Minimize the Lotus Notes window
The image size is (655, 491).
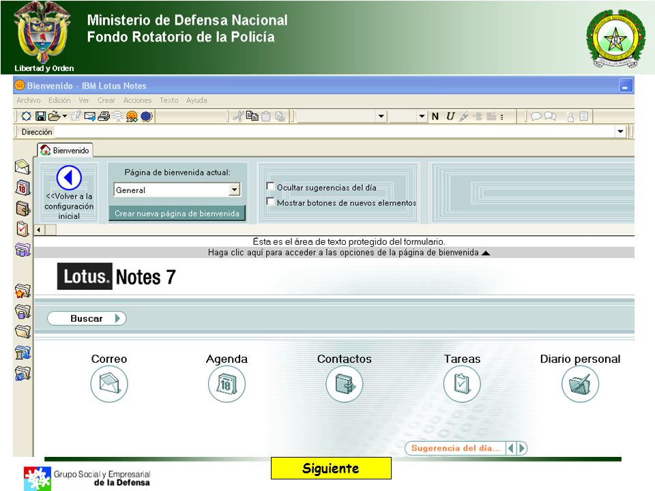[626, 86]
